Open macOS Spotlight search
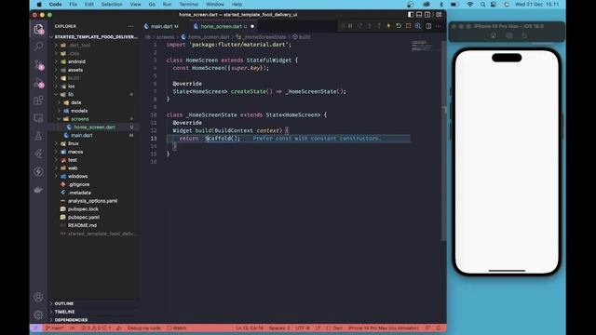The height and width of the screenshot is (335, 596). [x=482, y=5]
